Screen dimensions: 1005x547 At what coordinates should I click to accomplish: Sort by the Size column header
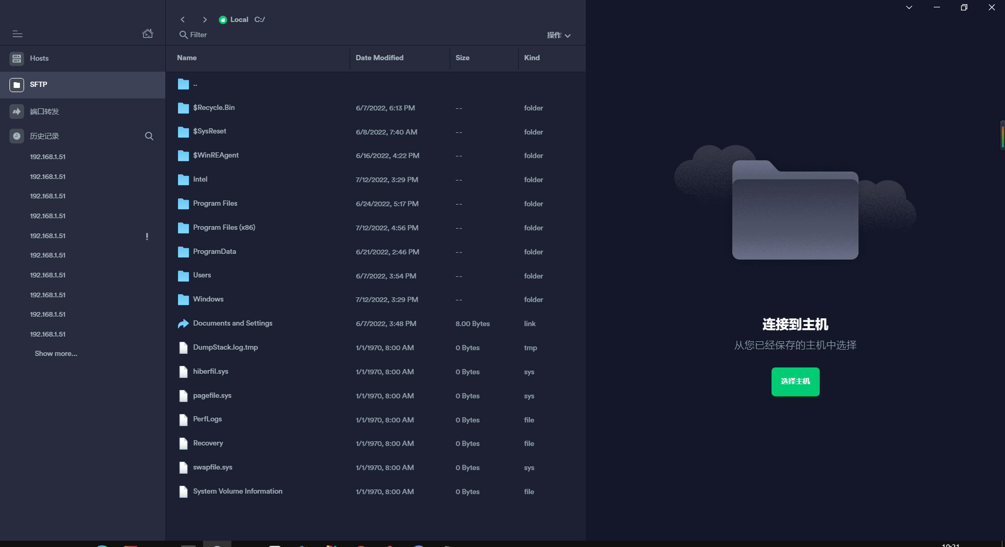click(x=463, y=58)
